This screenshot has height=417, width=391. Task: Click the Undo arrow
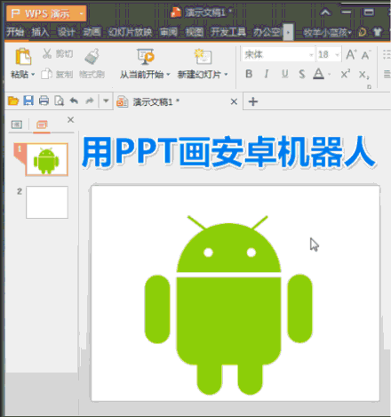click(74, 100)
